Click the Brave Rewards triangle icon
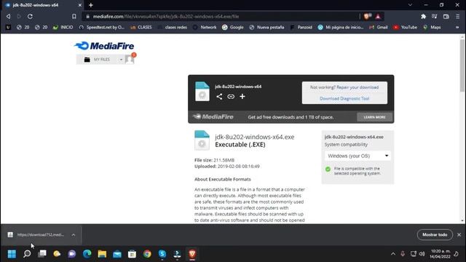 [x=378, y=16]
